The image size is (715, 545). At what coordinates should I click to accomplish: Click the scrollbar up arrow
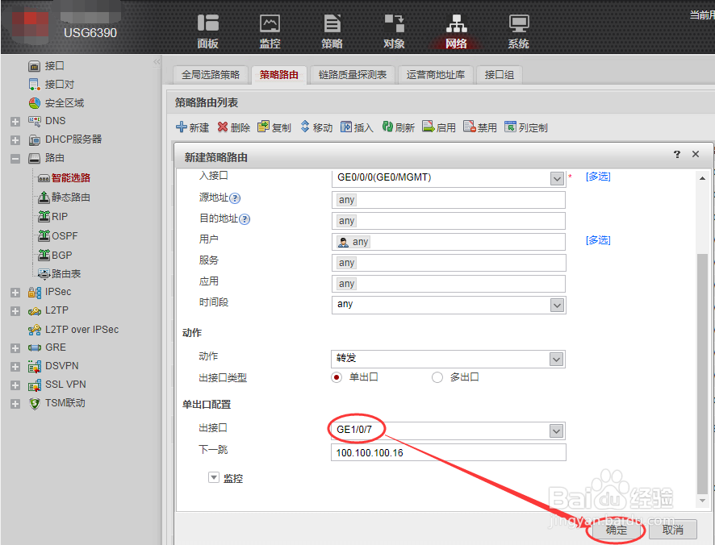(702, 178)
